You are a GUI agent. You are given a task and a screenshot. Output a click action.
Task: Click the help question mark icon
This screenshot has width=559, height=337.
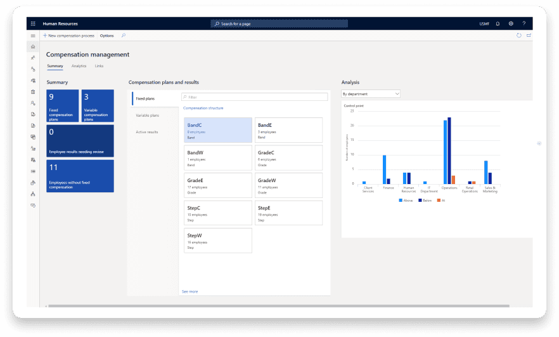tap(524, 23)
